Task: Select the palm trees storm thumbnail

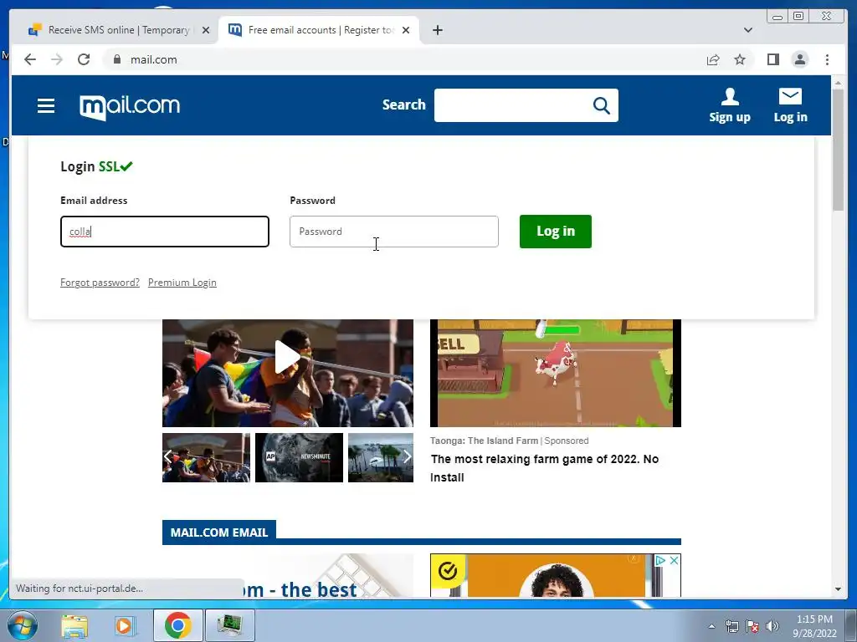Action: click(381, 457)
